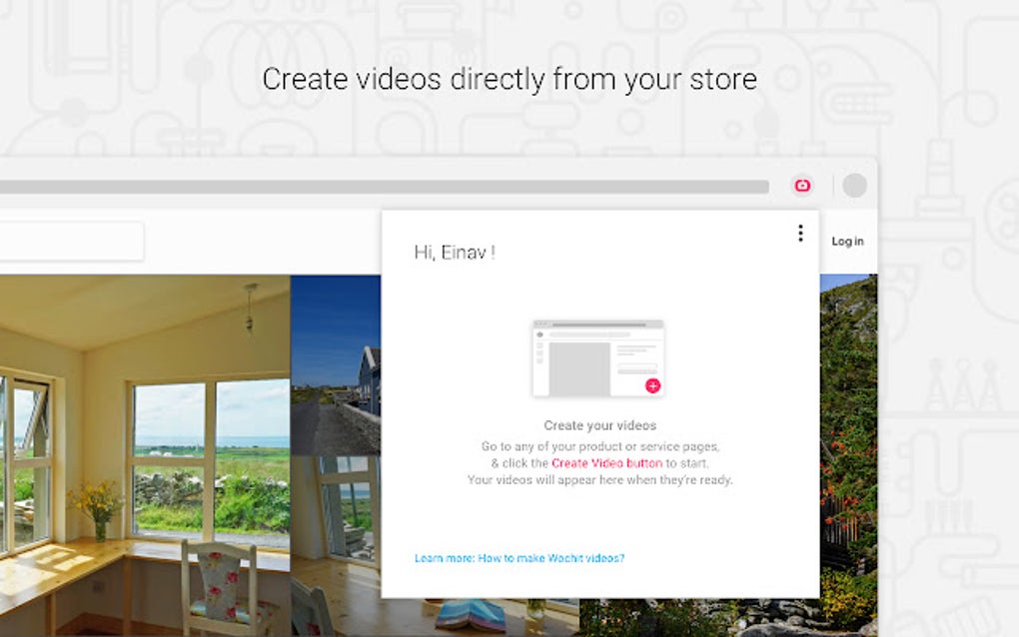Viewport: 1019px width, 637px height.
Task: Click the middle sidebar icon in the mockup
Action: point(538,352)
